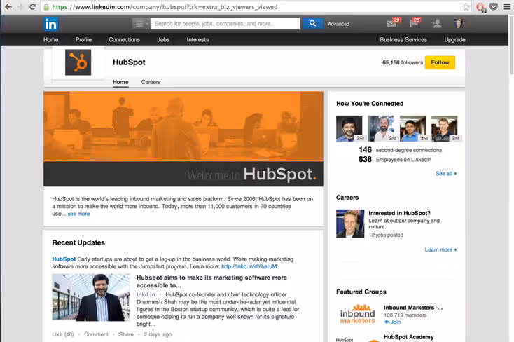
Task: Click inside the LinkedIn search field
Action: click(x=225, y=24)
